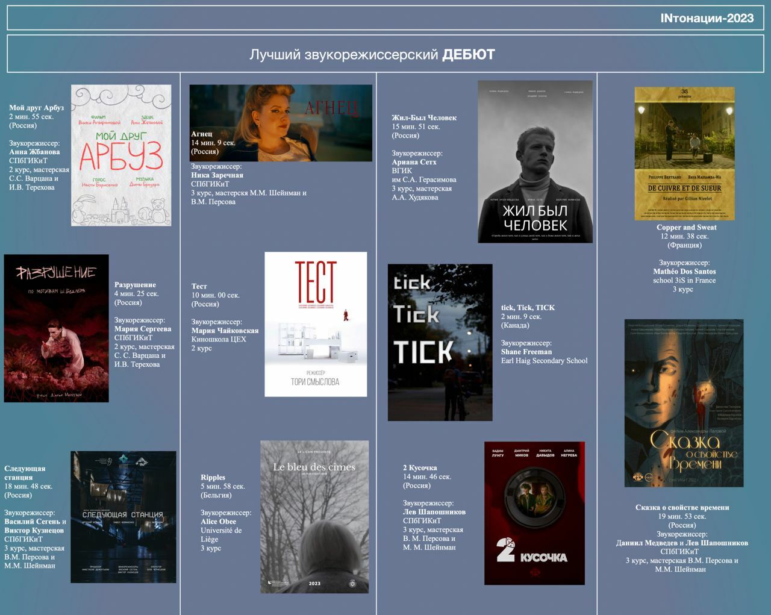The height and width of the screenshot is (615, 771).
Task: Click the 'Разрушение' title text
Action: (135, 285)
